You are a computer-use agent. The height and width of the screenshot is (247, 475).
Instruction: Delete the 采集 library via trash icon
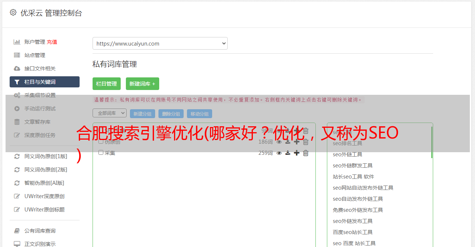(x=306, y=153)
